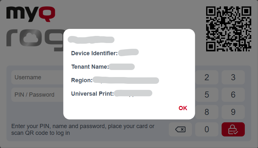The width and height of the screenshot is (258, 148).
Task: Click the login instructions text
Action: [83, 129]
